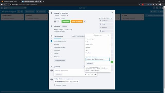Uncheck the first checked checklist item

[52, 41]
